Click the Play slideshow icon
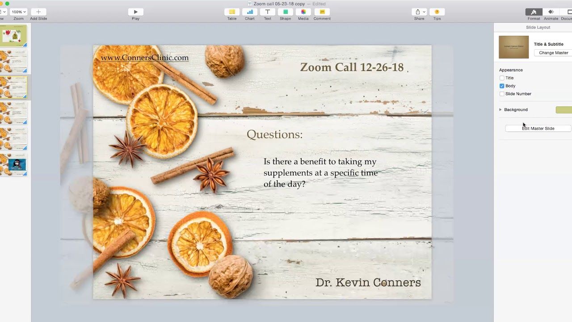 point(135,12)
